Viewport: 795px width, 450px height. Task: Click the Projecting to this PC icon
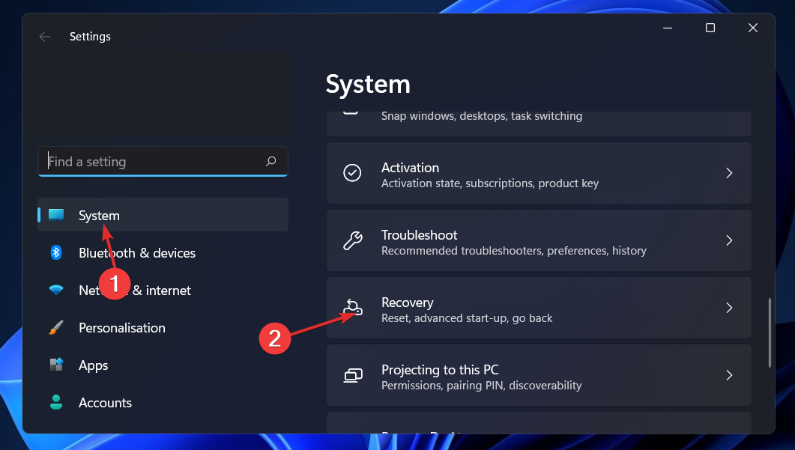352,375
